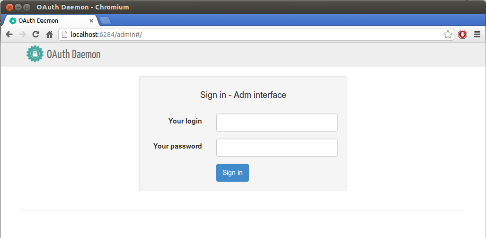Close the OAuth Daemon tab
Screen dimensions: 486x238
91,21
